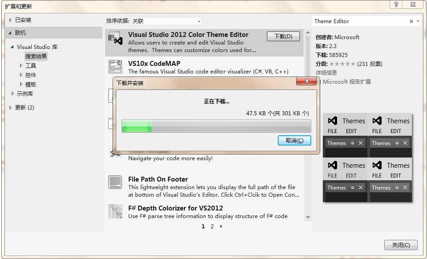Screen dimensions: 427x259
Task: Click 'Navigate your code more easily!' description
Action: (x=171, y=158)
